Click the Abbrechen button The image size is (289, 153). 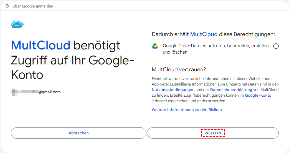pyautogui.click(x=78, y=133)
